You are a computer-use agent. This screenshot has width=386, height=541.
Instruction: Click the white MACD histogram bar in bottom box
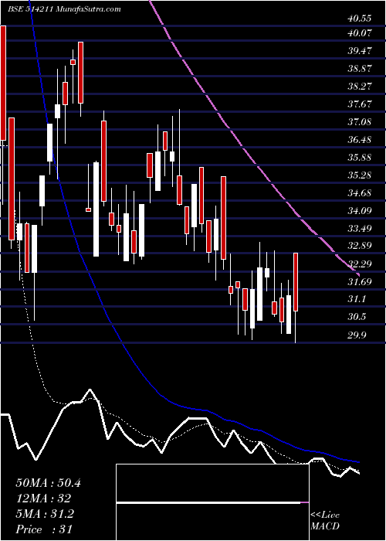pos(208,503)
